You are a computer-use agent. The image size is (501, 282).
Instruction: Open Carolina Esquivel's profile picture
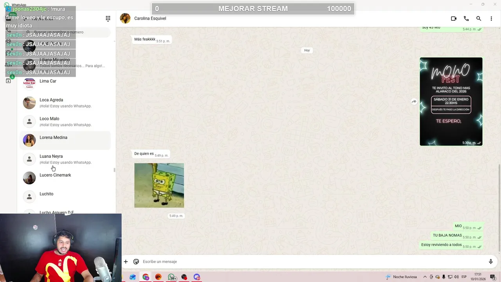tap(125, 18)
